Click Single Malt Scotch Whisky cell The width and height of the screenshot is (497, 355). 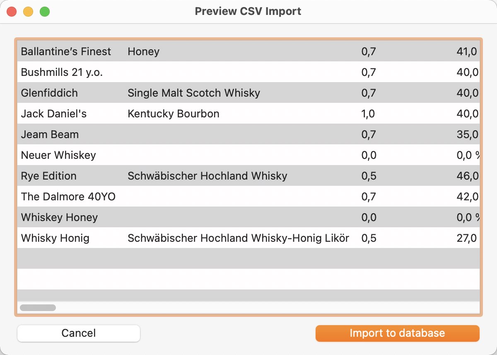(x=194, y=93)
